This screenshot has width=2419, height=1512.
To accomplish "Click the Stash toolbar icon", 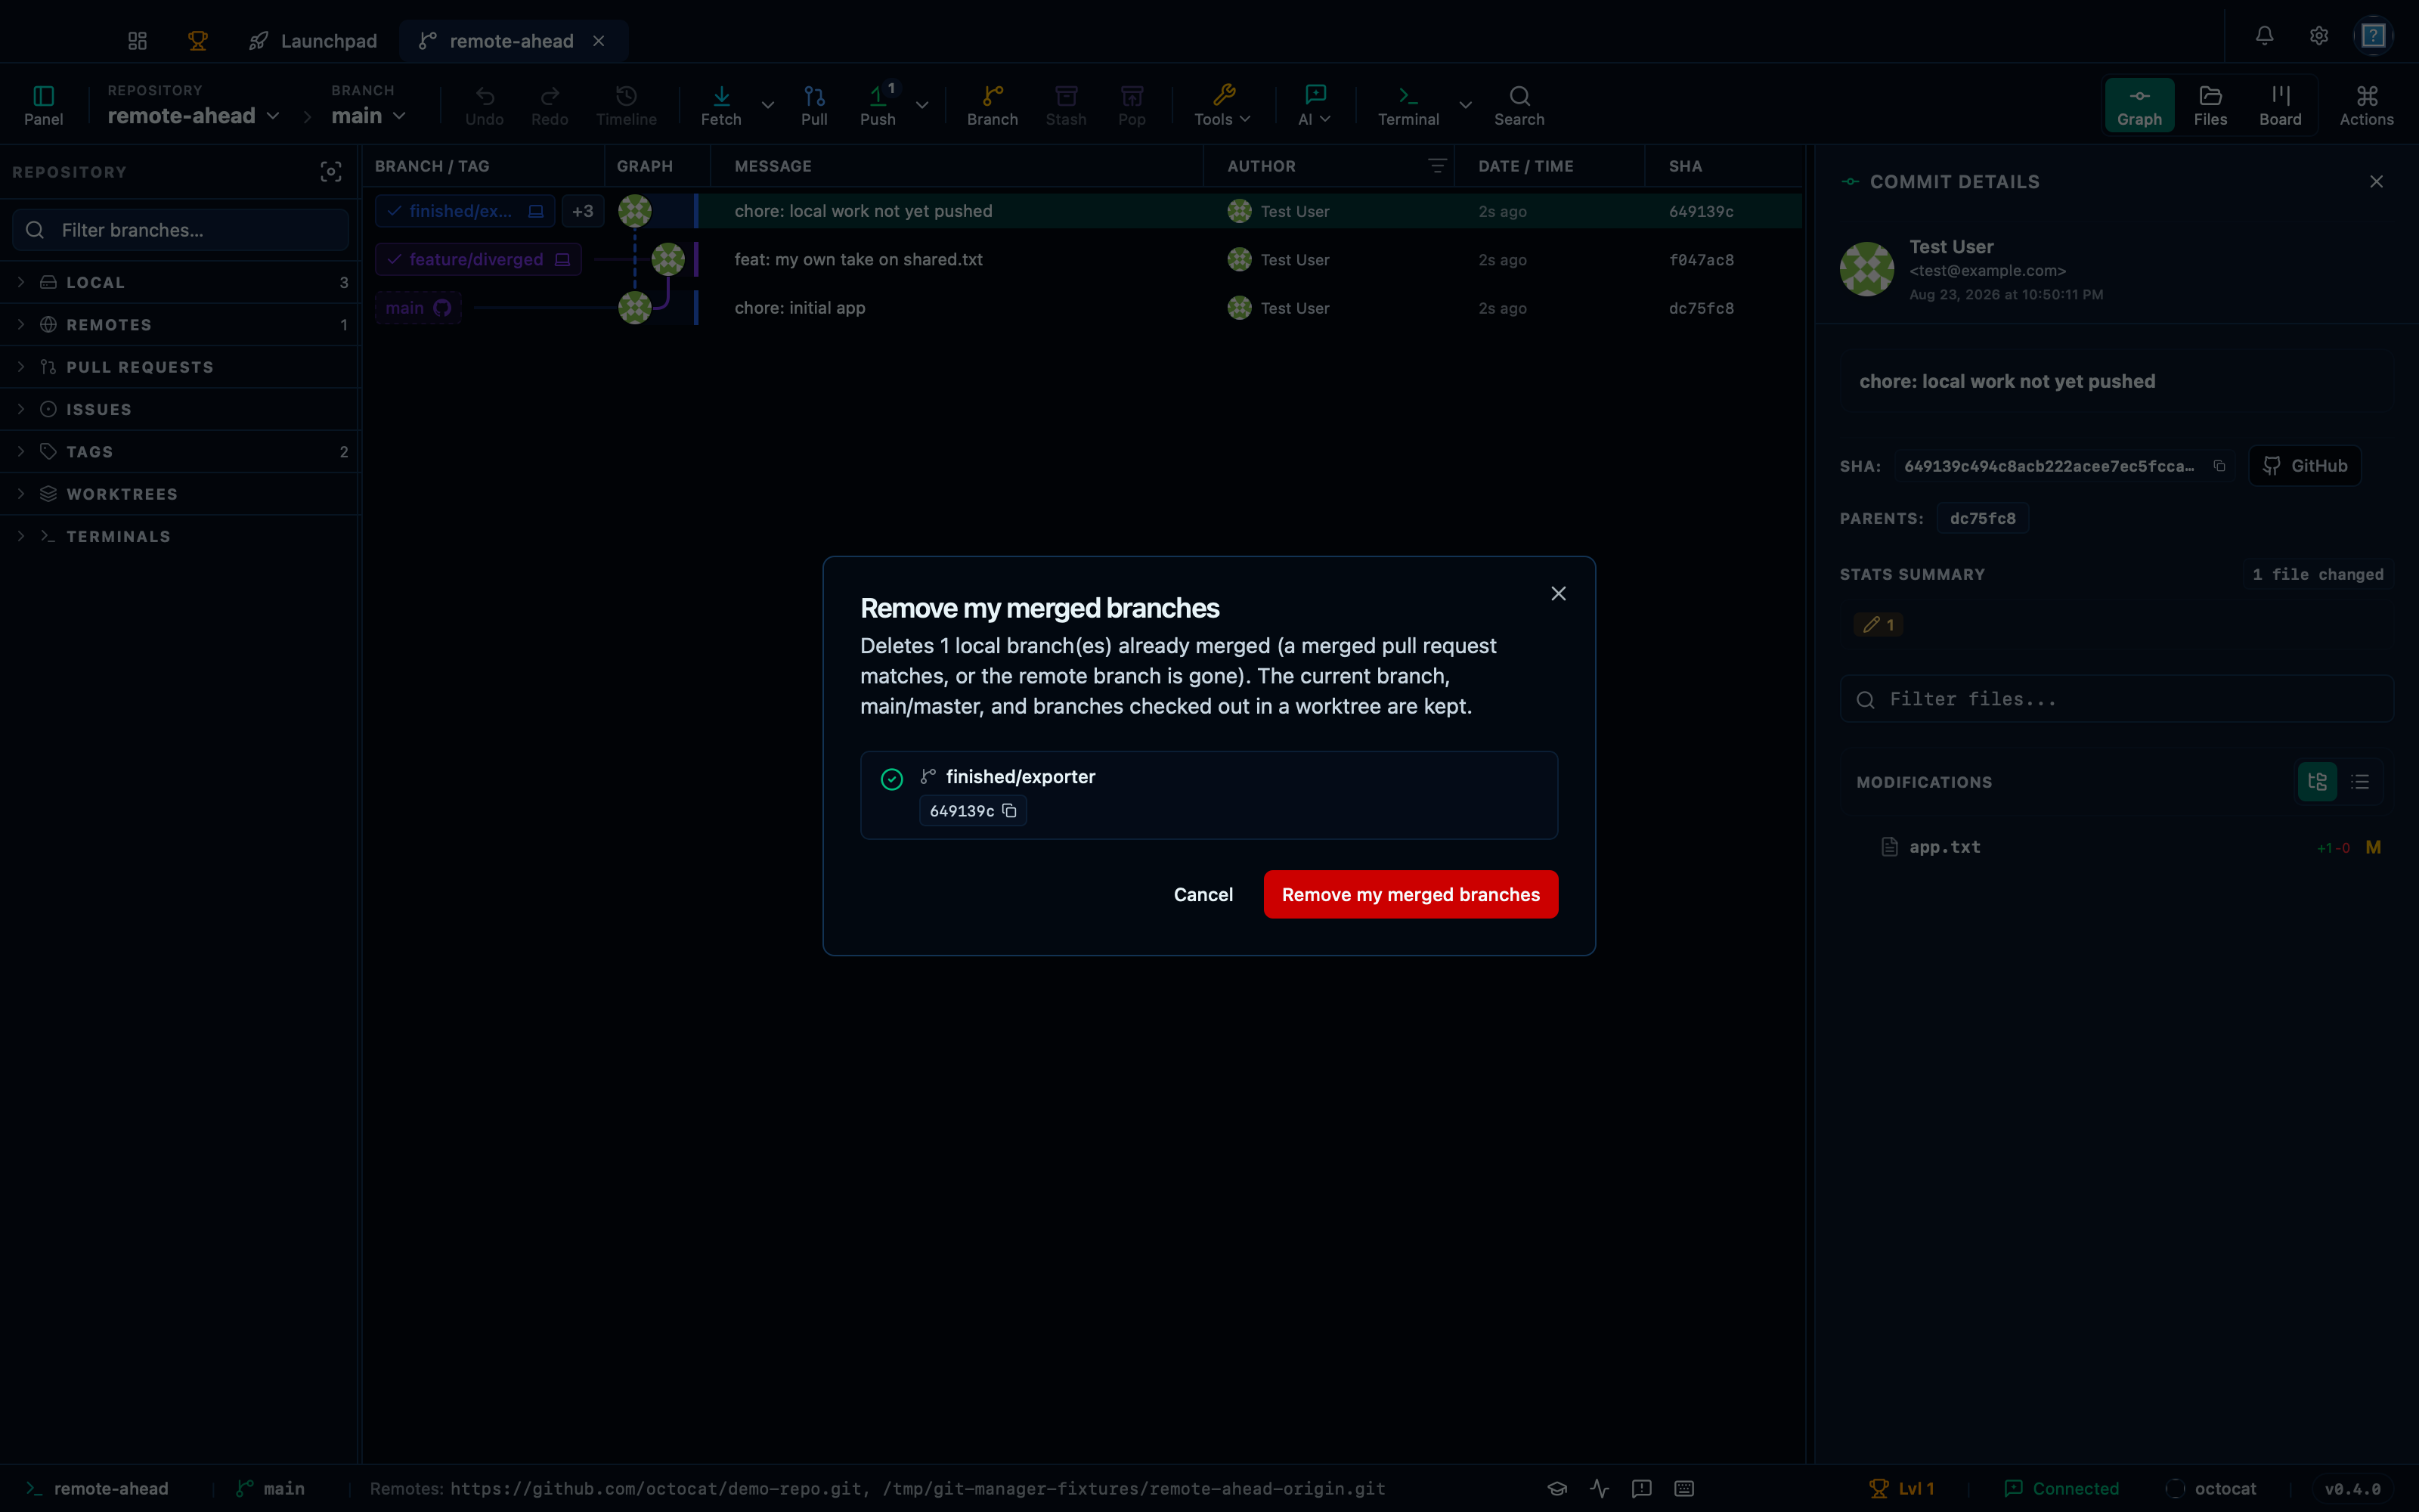I will [x=1066, y=105].
